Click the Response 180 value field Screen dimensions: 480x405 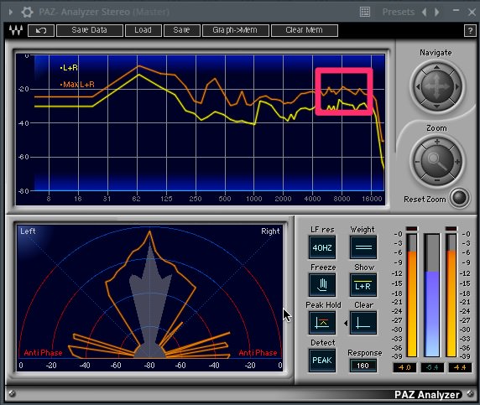363,366
